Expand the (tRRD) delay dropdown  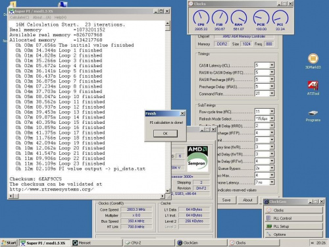click(x=272, y=126)
